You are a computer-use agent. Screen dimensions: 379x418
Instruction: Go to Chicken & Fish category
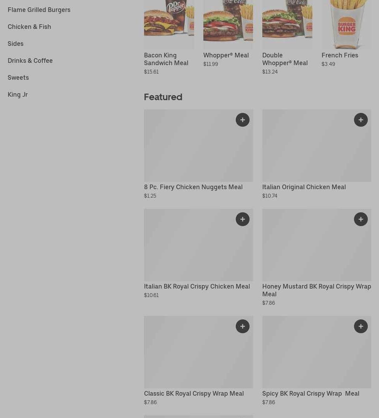[x=29, y=27]
